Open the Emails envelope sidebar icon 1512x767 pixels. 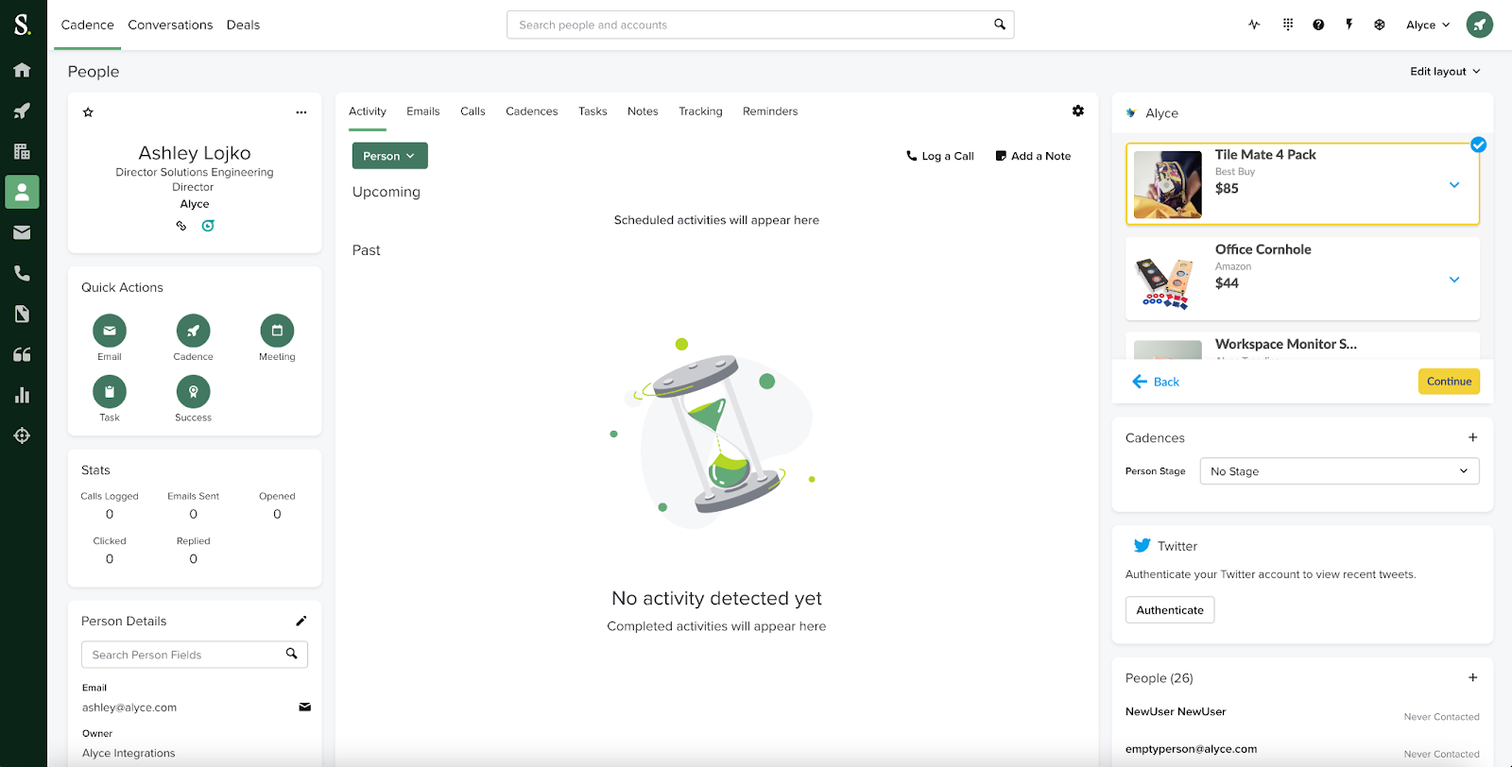[x=22, y=232]
